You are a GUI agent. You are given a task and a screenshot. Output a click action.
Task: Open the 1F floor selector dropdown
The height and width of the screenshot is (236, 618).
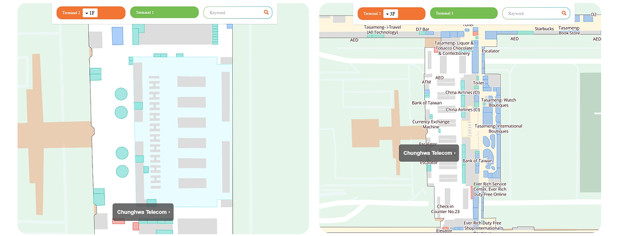tap(90, 13)
